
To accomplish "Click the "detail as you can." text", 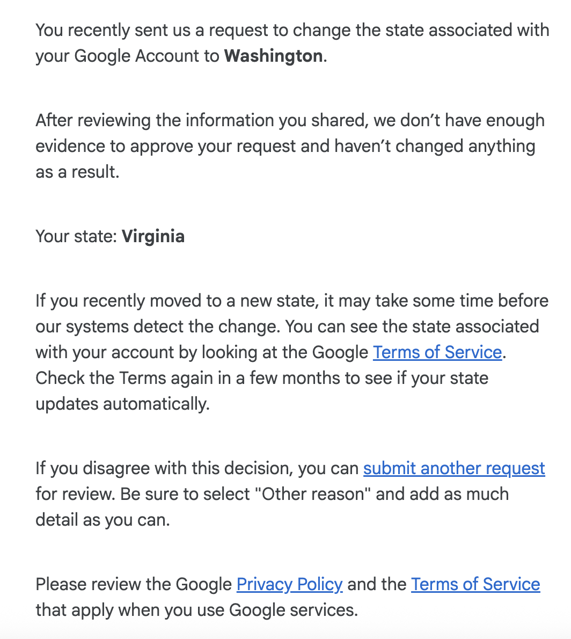I will [103, 520].
